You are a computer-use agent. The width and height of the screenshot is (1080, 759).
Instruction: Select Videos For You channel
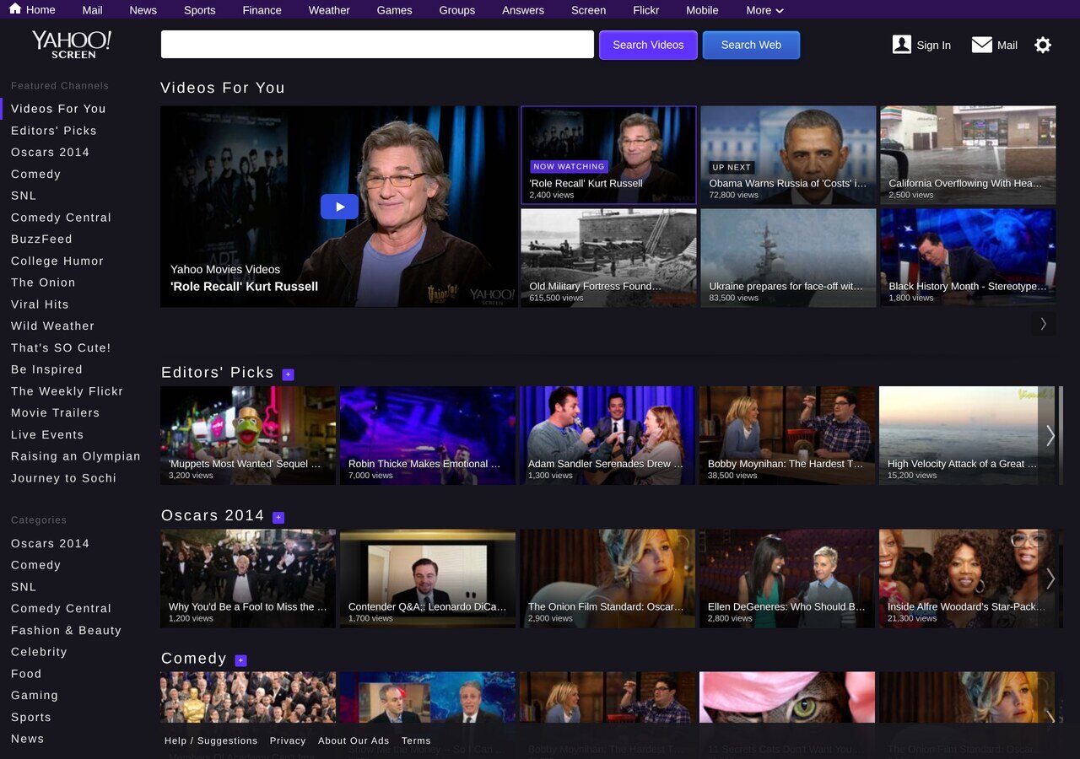58,109
